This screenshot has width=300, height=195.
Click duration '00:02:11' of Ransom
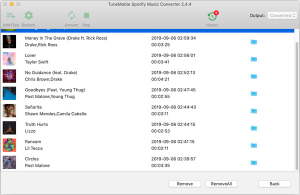160,148
